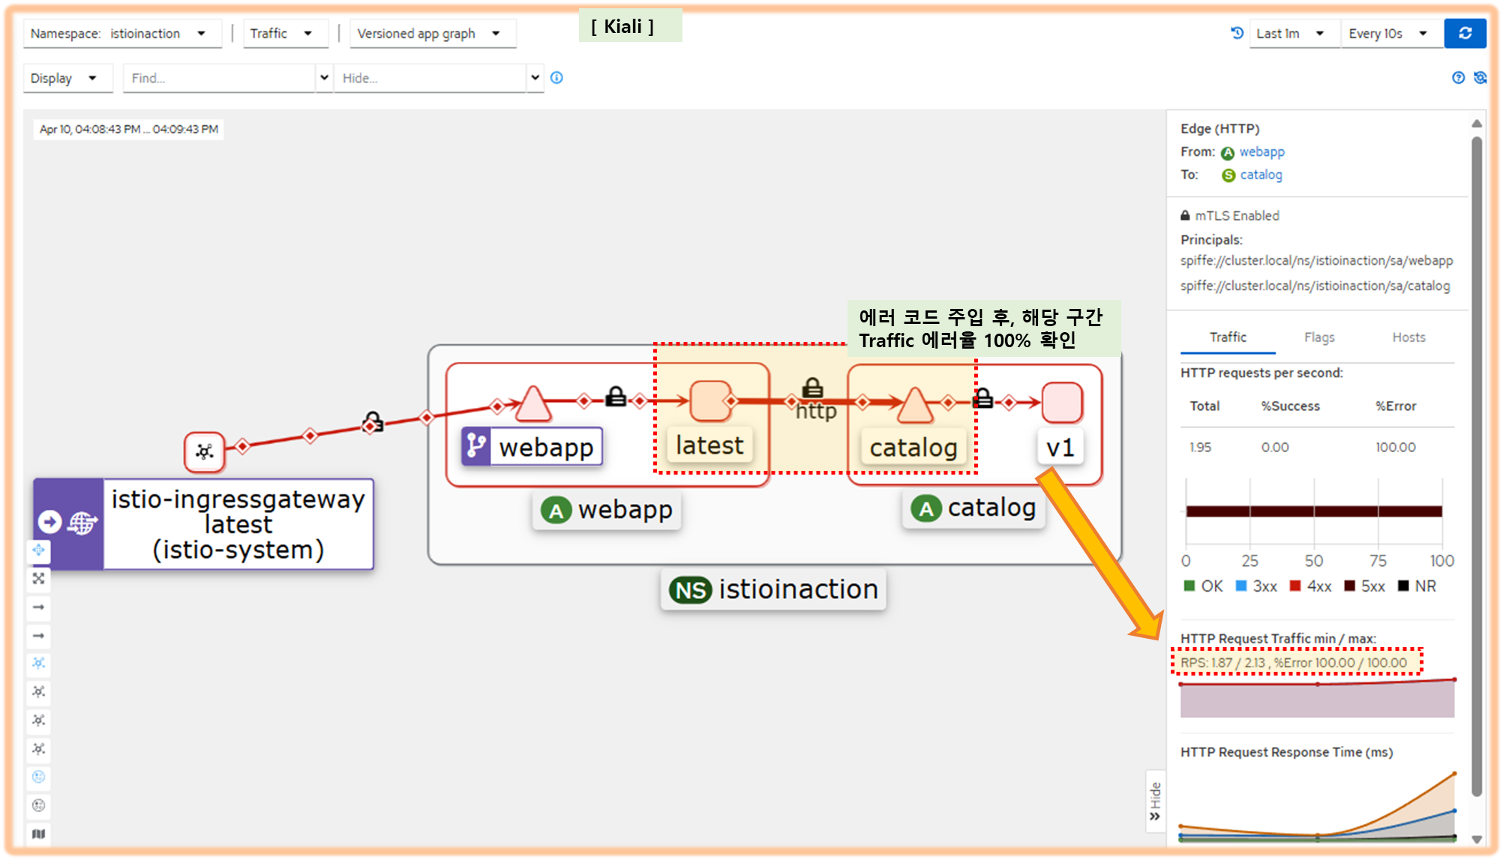The height and width of the screenshot is (860, 1503).
Task: Select the catalog service triangle node
Action: (x=914, y=406)
